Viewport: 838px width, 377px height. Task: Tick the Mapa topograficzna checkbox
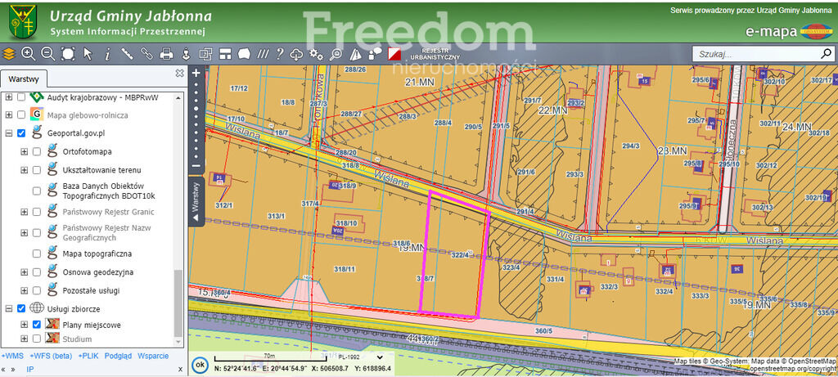(x=37, y=254)
